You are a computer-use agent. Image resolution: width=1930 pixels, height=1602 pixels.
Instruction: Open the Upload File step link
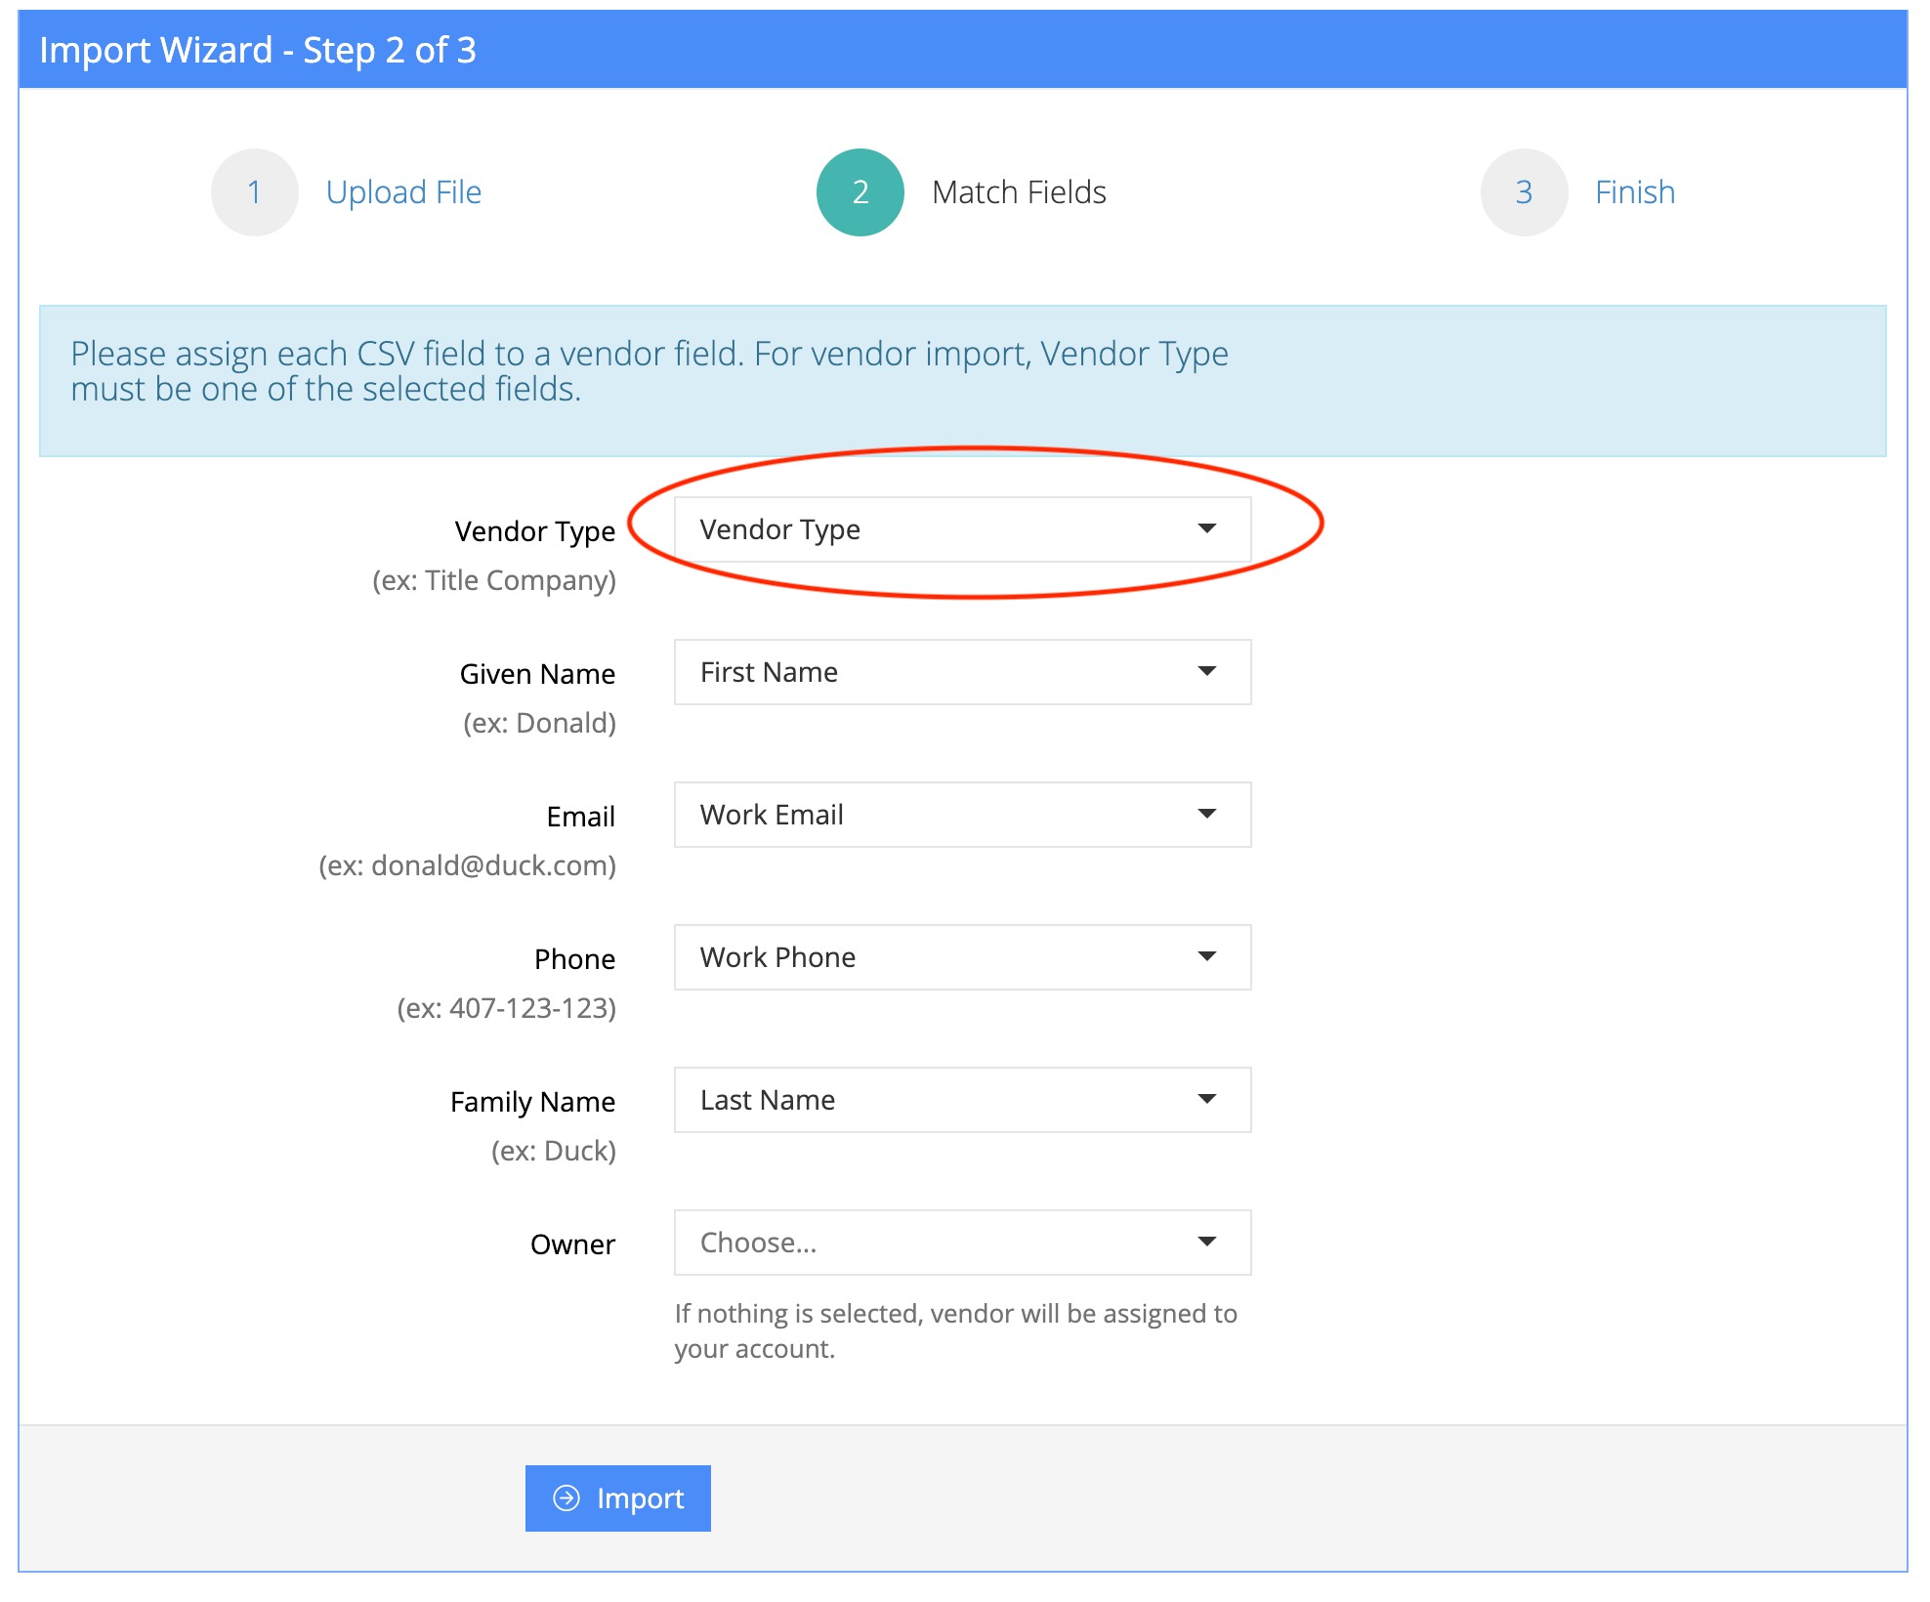(403, 192)
